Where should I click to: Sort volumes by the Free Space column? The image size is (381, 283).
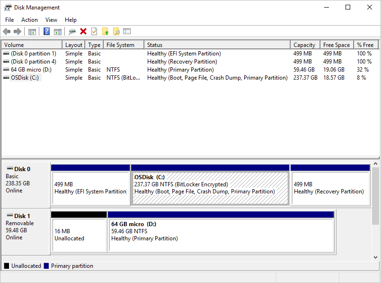tap(336, 44)
